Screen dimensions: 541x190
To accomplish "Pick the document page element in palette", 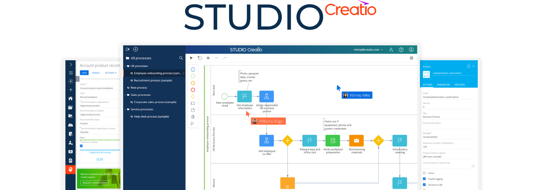I will click(193, 110).
